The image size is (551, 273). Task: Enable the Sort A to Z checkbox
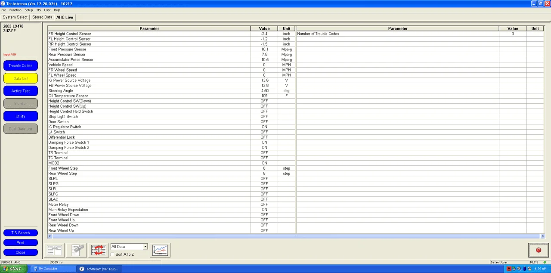pos(113,254)
